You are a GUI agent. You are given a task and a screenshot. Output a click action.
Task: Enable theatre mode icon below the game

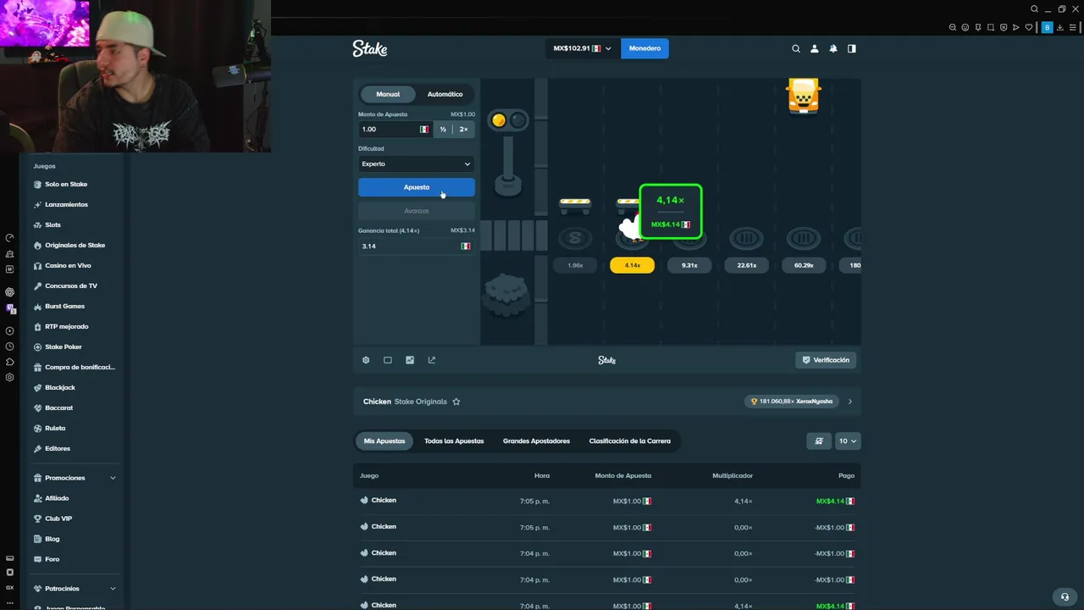[388, 360]
